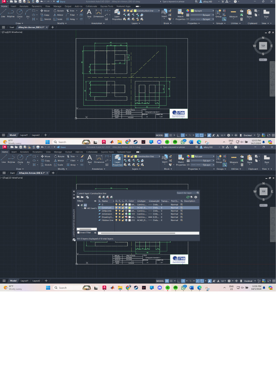Open Parametric tab in upper AutoCAD ribbon

point(37,6)
